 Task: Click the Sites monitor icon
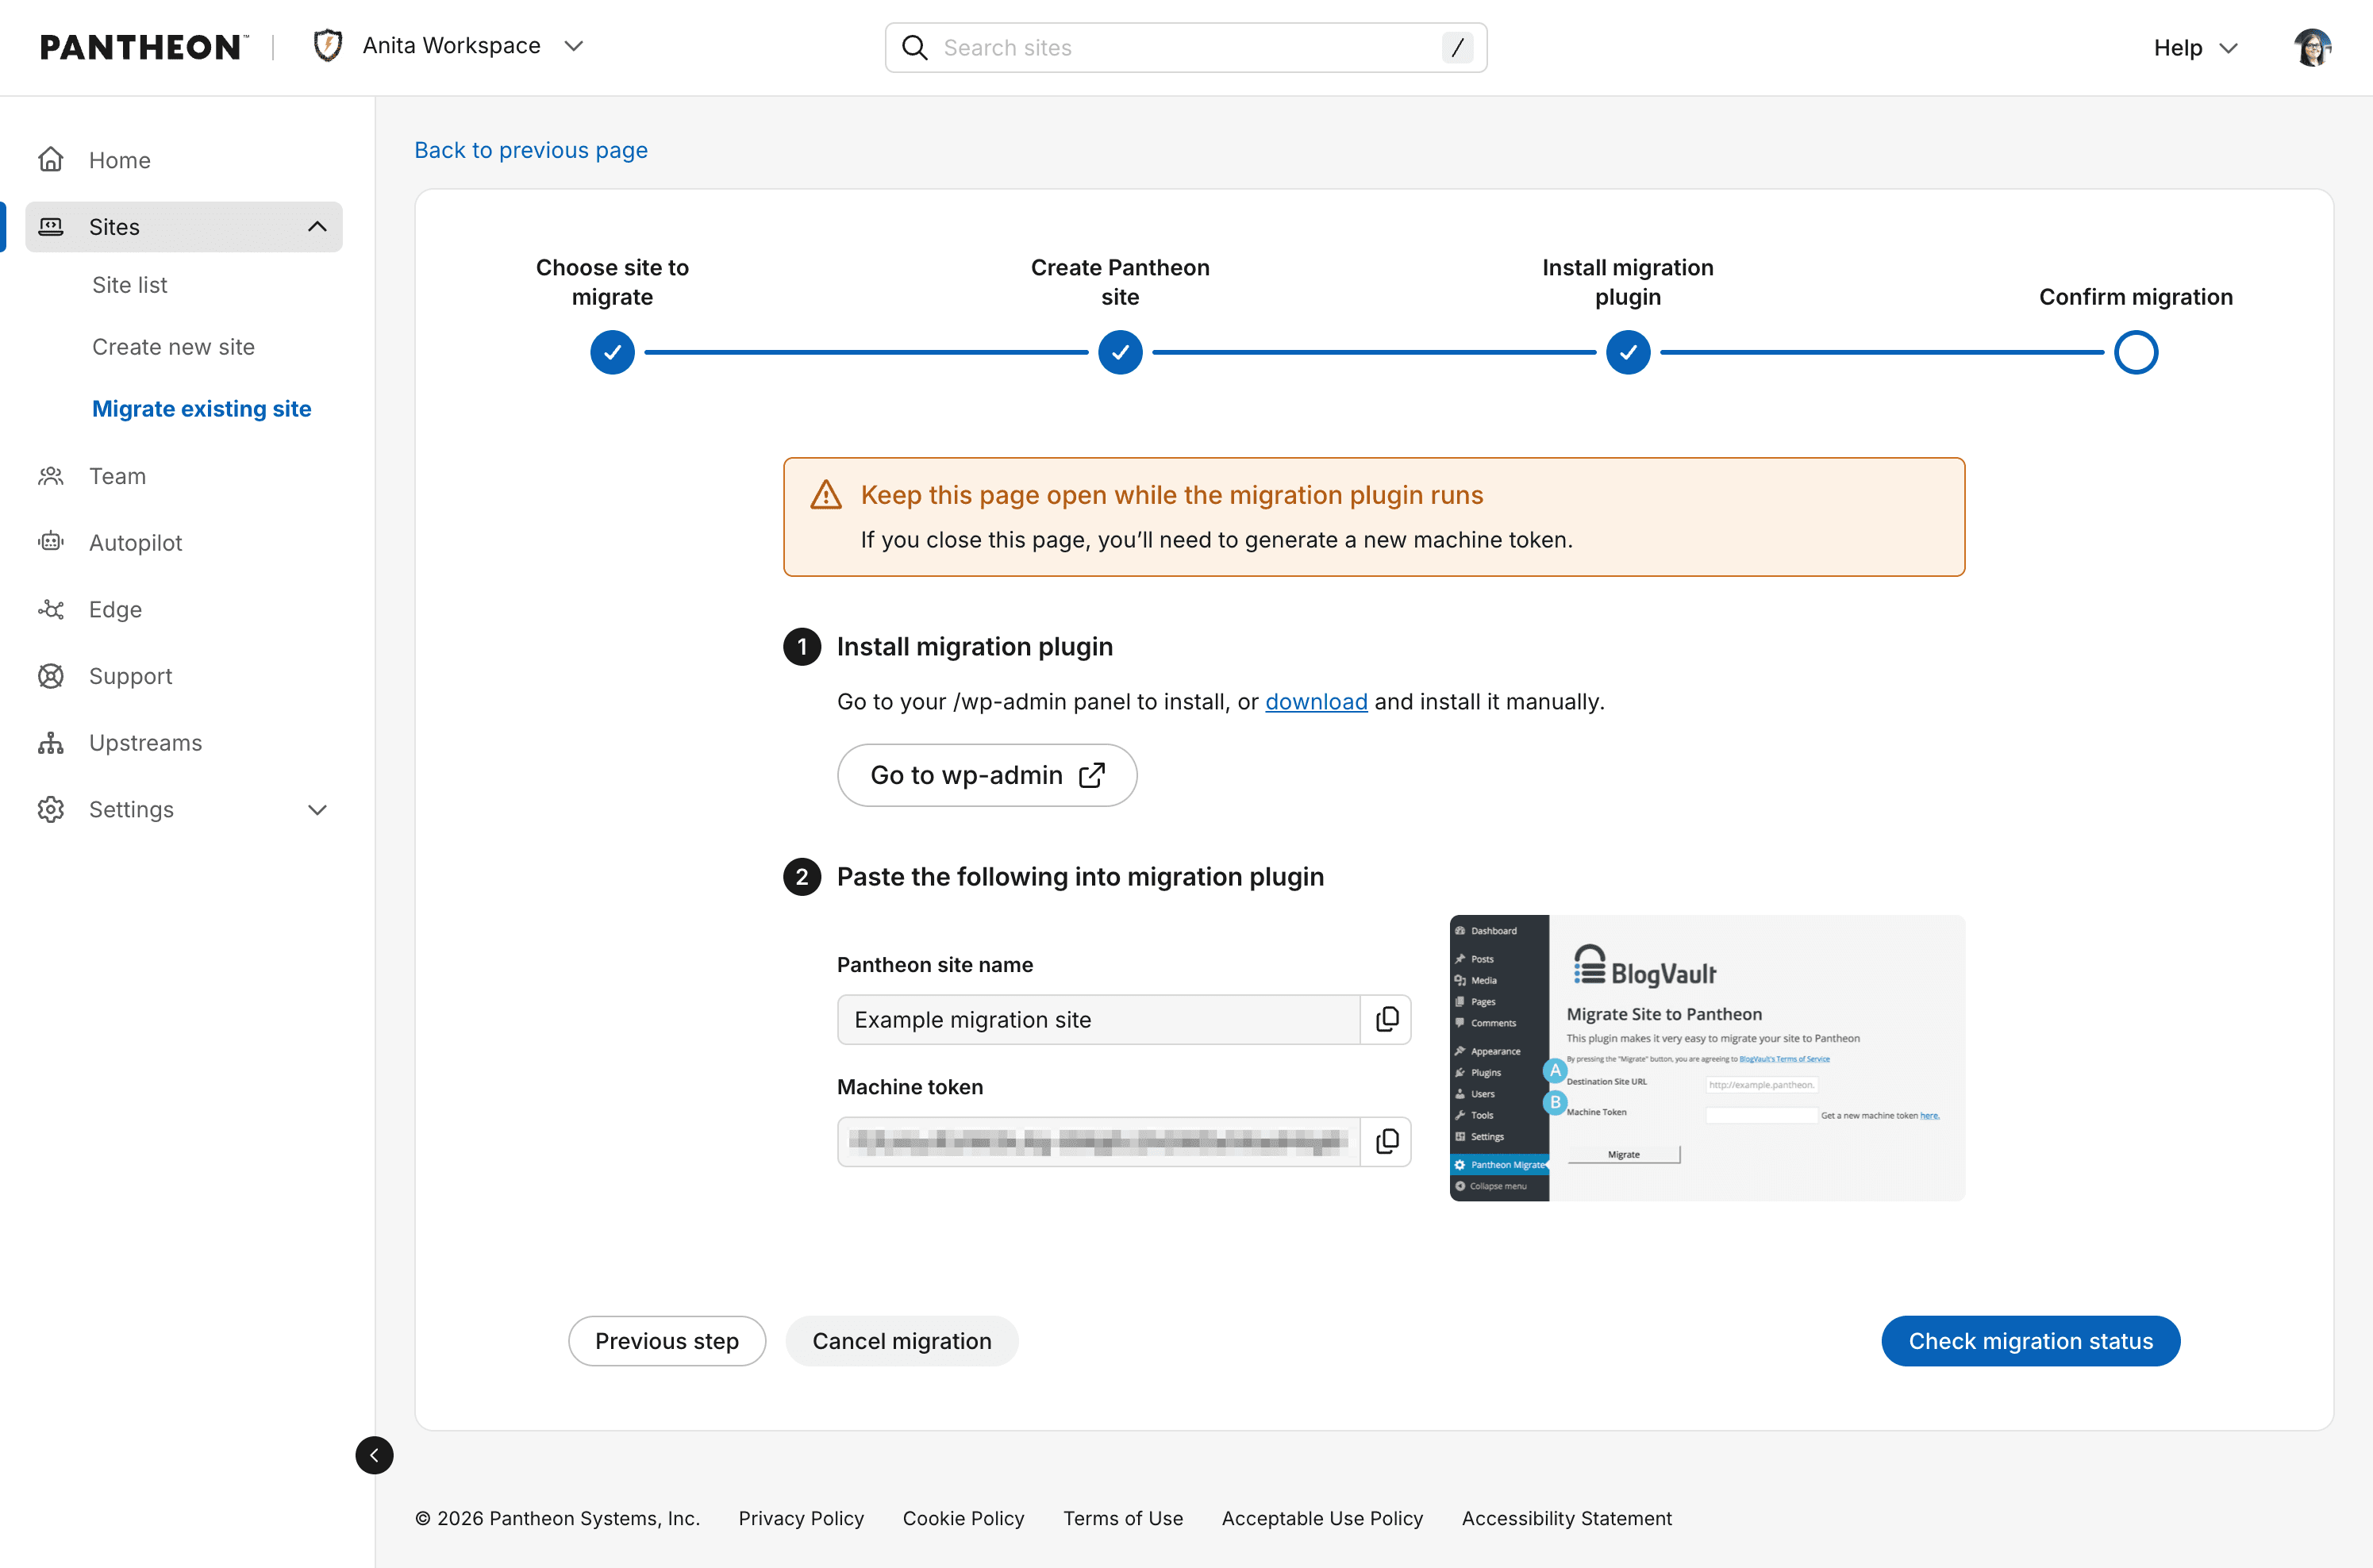51,227
